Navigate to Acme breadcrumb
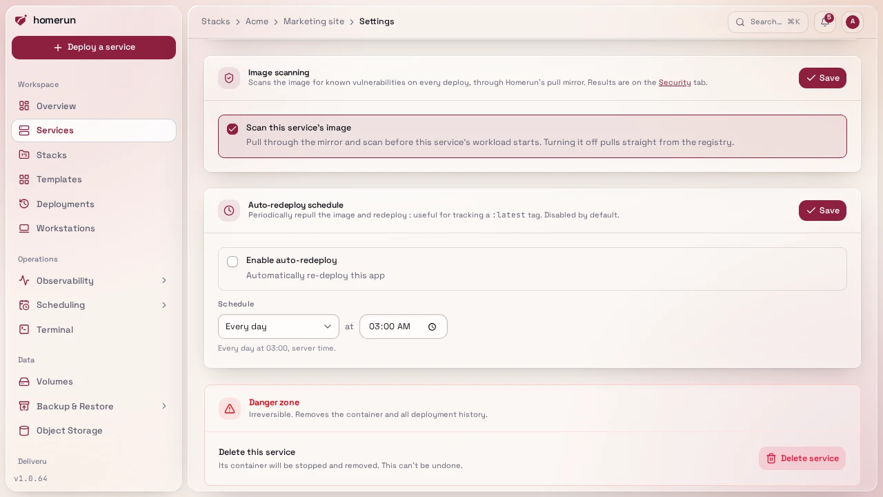Screen dimensions: 883x497 coord(257,21)
